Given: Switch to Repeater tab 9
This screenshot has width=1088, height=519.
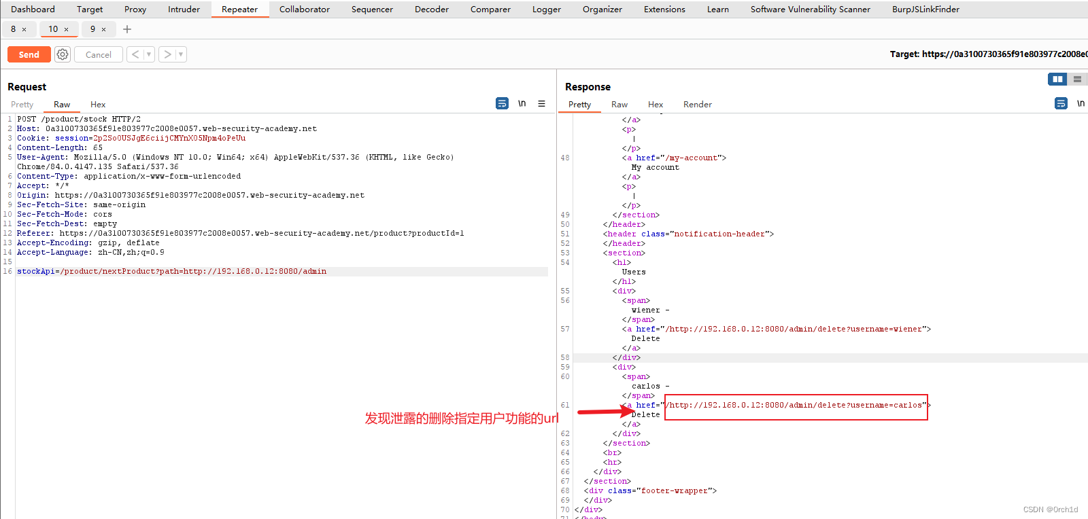Looking at the screenshot, I should pyautogui.click(x=93, y=29).
